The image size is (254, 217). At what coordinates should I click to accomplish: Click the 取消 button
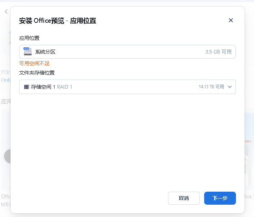[184, 198]
